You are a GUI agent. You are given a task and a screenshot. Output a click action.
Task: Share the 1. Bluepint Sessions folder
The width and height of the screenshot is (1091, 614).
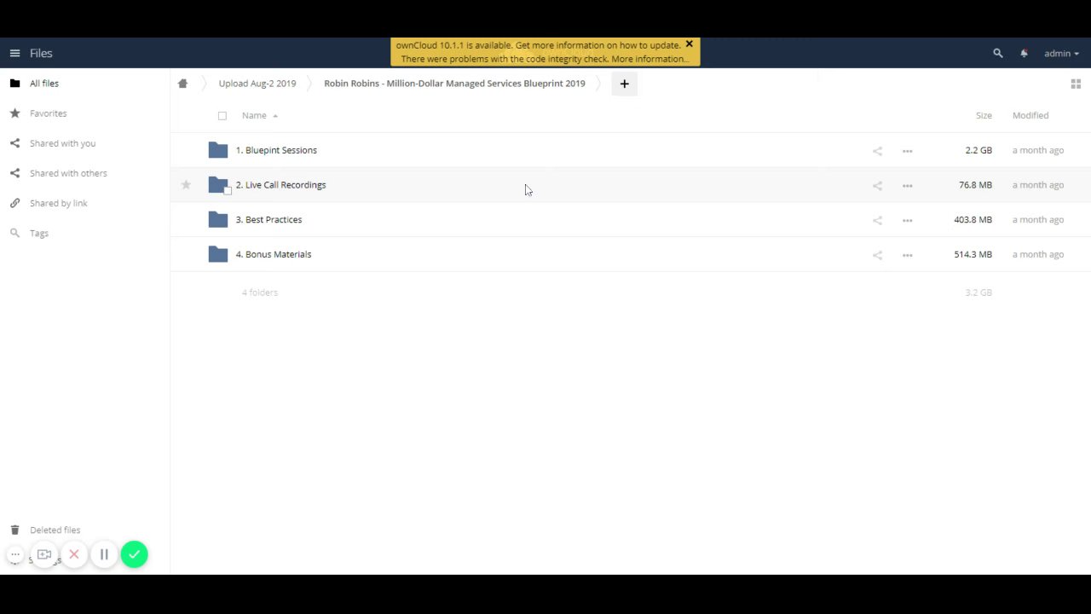pos(877,151)
